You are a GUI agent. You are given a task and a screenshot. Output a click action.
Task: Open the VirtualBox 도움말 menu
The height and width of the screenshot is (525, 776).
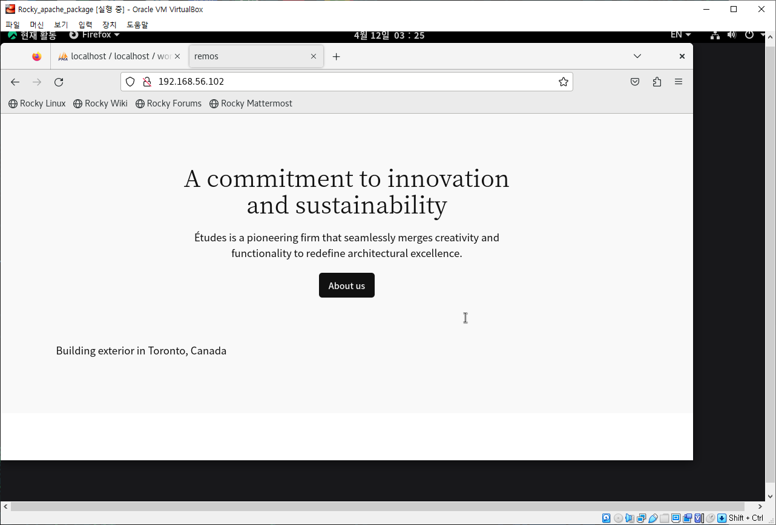[x=137, y=25]
